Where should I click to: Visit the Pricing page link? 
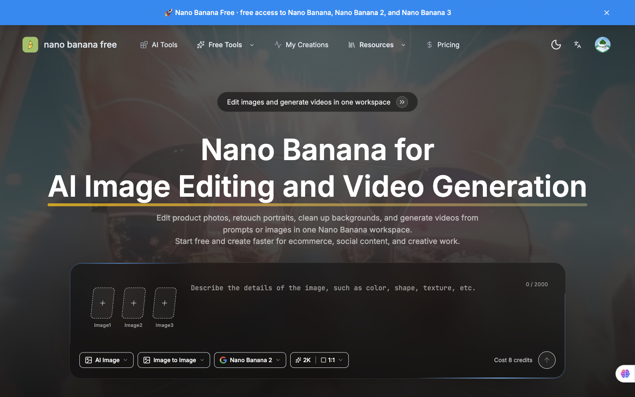443,45
